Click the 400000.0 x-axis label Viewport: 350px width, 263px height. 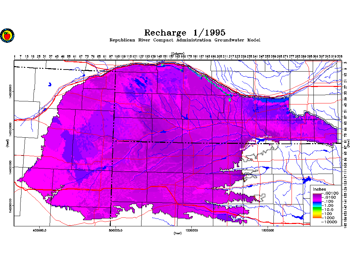tap(40, 230)
